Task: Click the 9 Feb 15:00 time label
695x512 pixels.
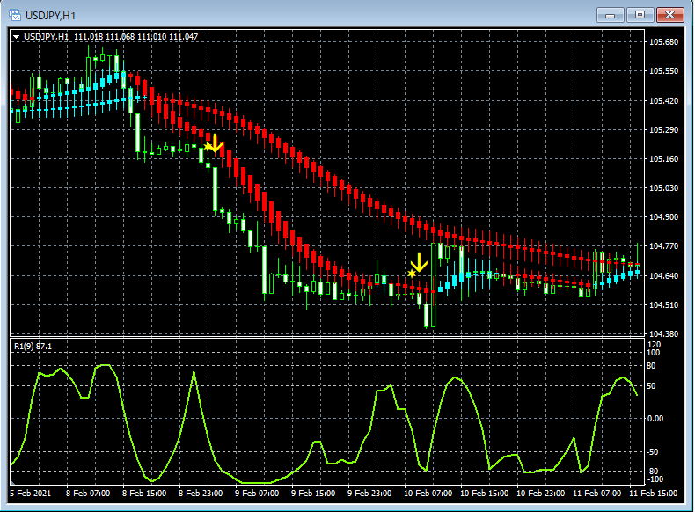Action: [x=313, y=494]
